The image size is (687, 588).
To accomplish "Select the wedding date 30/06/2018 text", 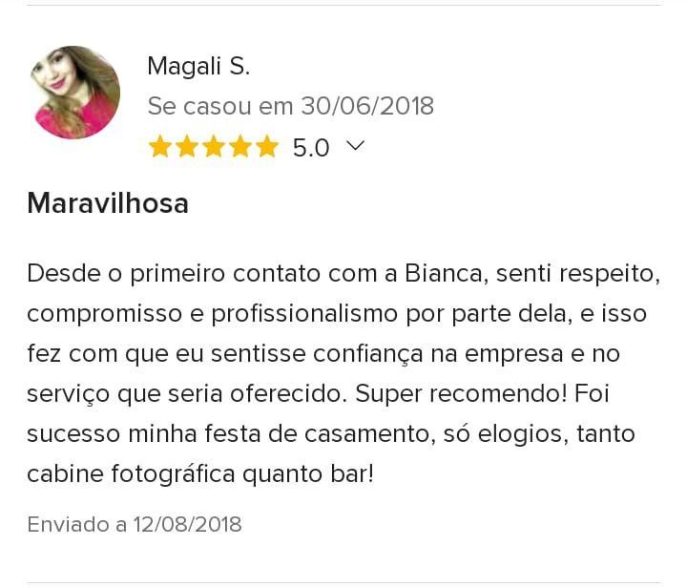I will pos(367,106).
